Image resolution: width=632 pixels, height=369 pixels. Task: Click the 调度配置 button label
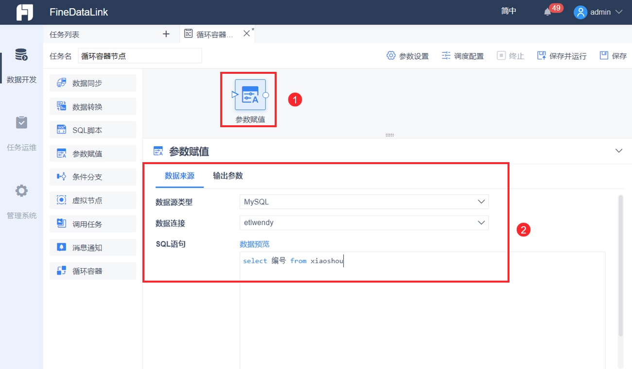point(469,56)
